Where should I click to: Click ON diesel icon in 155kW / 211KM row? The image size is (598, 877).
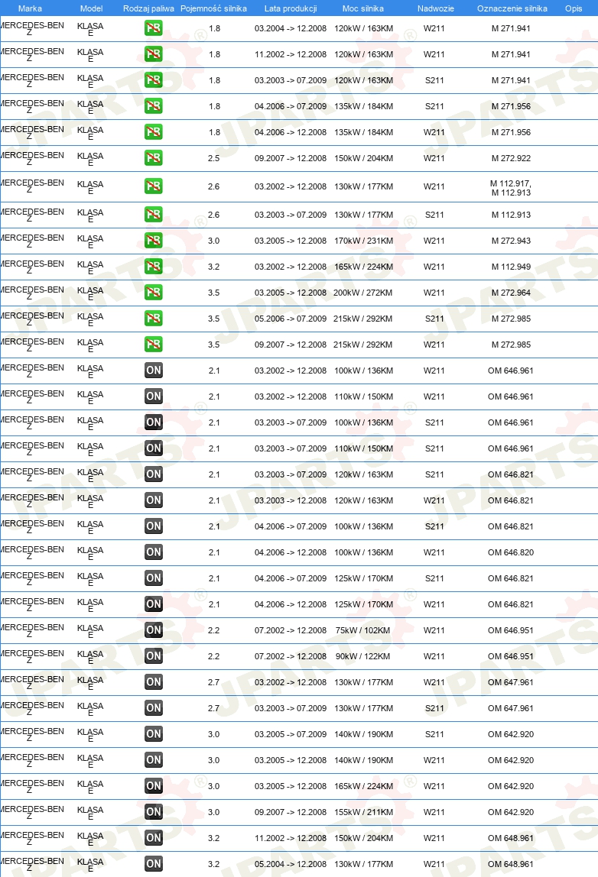click(154, 811)
